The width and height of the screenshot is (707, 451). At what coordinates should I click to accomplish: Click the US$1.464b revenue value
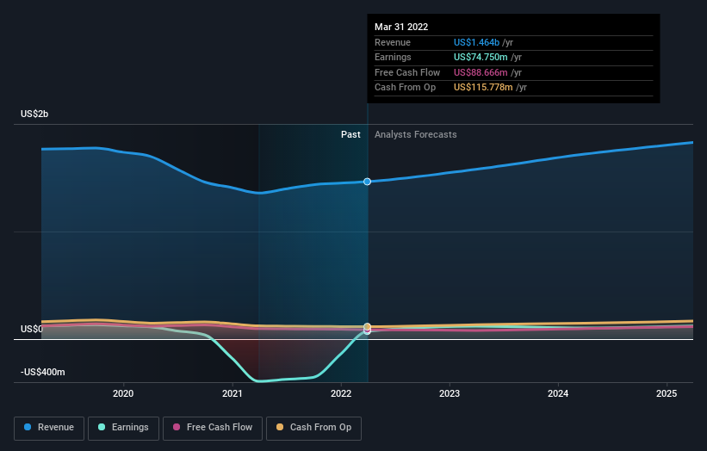(476, 42)
